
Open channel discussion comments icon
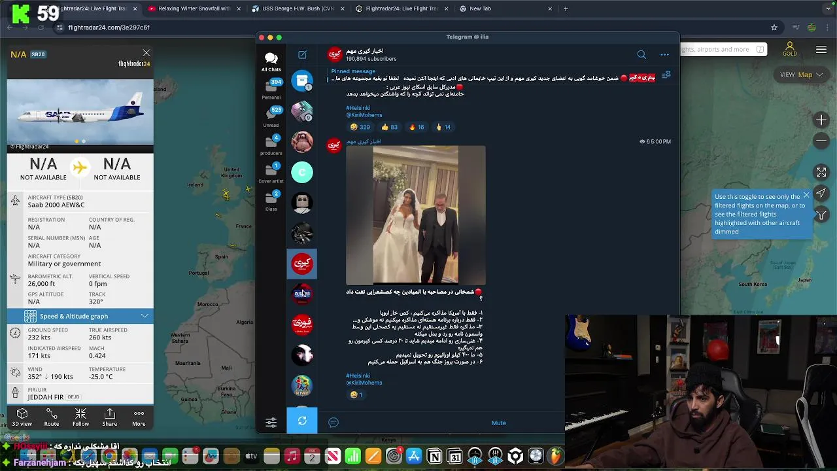(333, 423)
